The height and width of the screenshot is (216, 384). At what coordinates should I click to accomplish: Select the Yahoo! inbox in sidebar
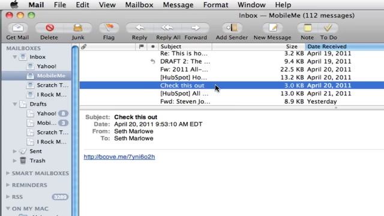click(x=47, y=67)
